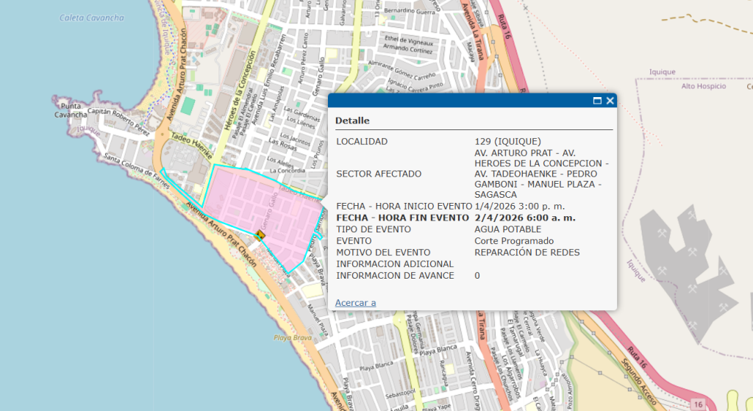The height and width of the screenshot is (411, 753).
Task: Select the orange event marker on map
Action: [260, 235]
